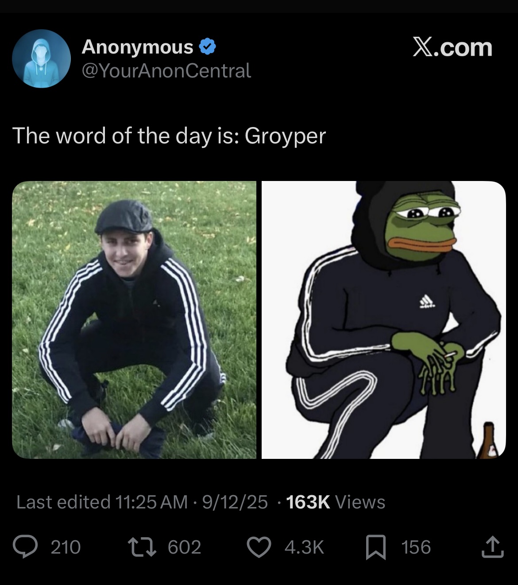Viewport: 518px width, 585px height.
Task: Open the 163K Views analytics
Action: [336, 502]
